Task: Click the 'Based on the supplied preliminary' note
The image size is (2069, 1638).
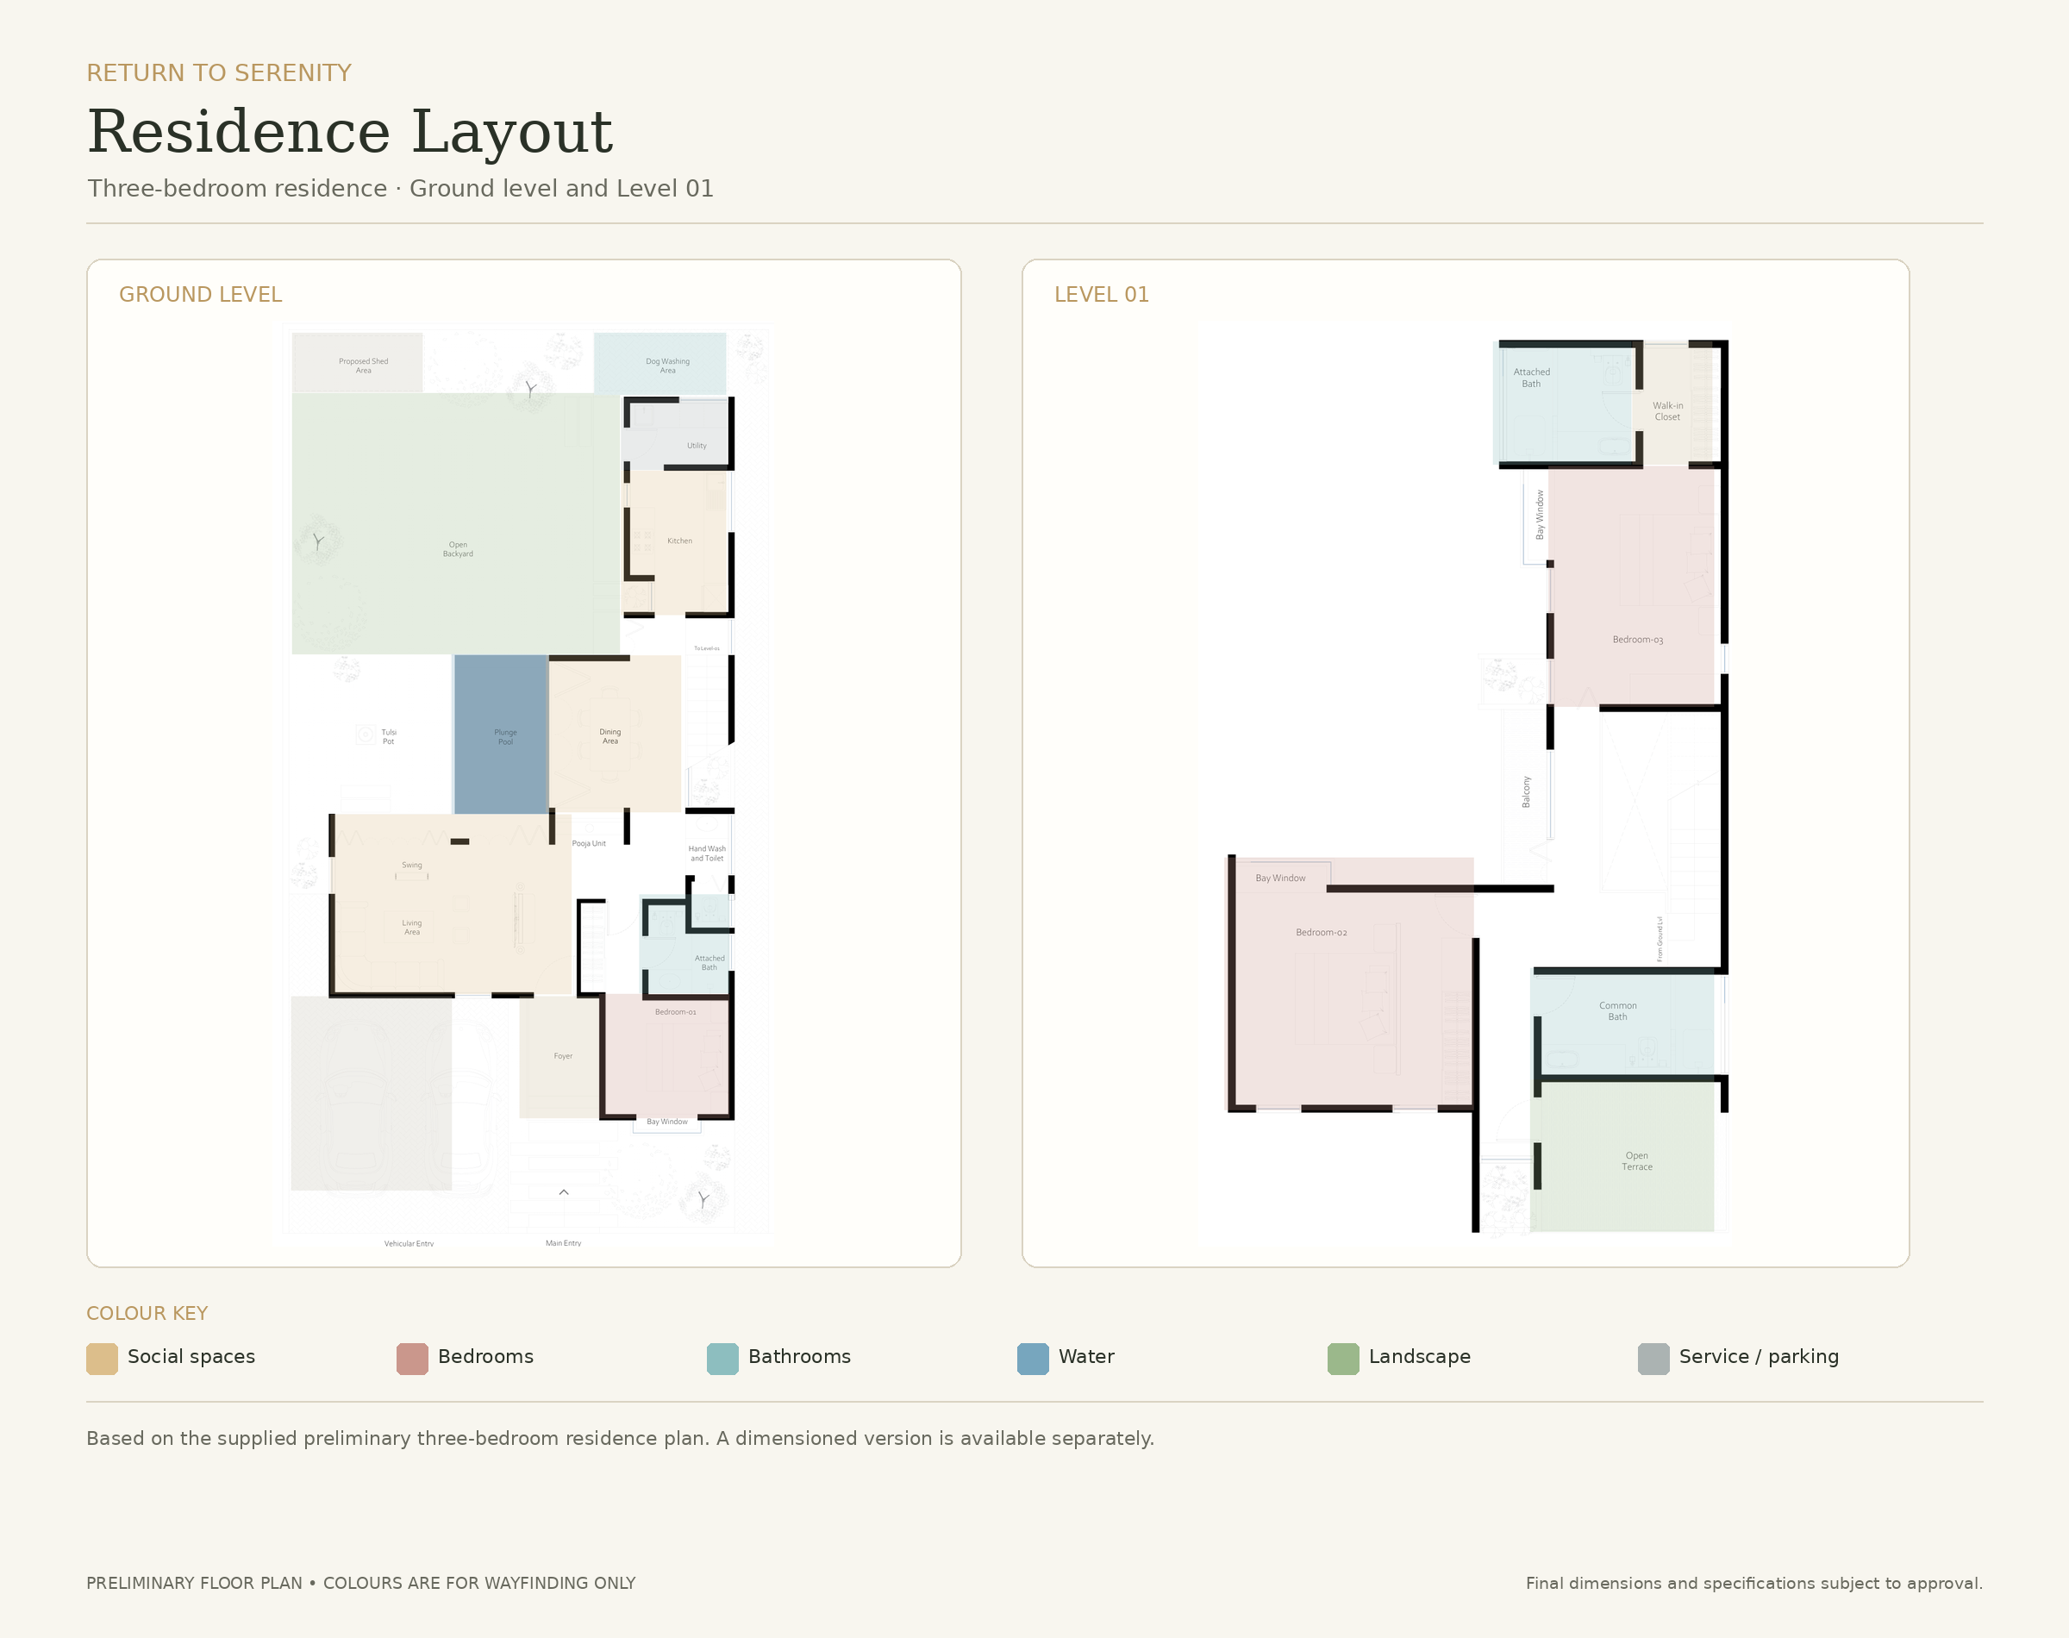Action: point(619,1439)
